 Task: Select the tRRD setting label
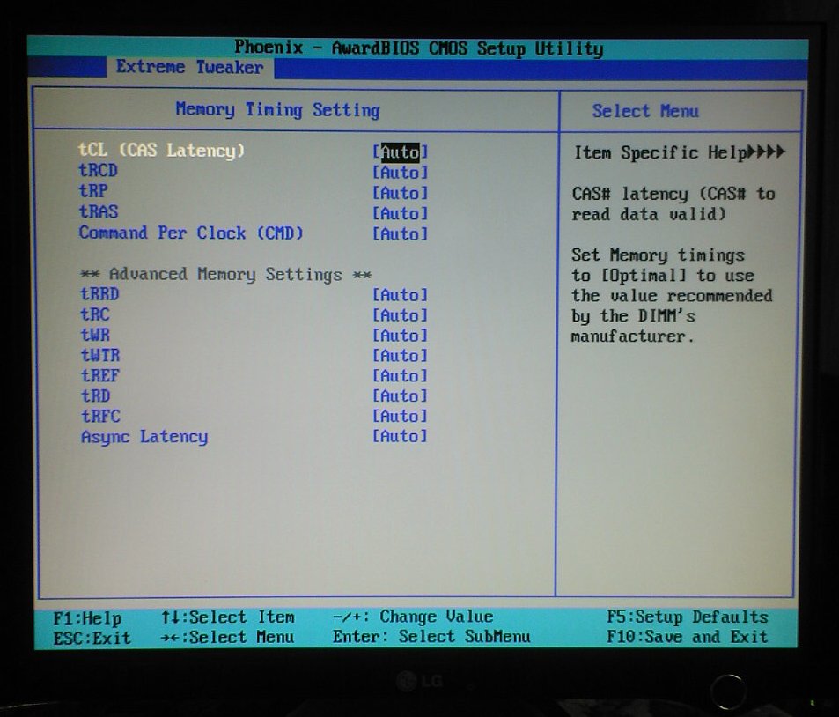tap(99, 294)
